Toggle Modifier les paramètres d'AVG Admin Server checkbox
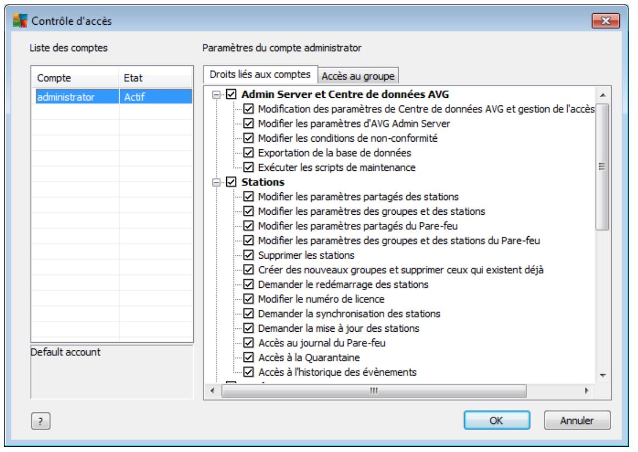638x452 pixels. (249, 124)
